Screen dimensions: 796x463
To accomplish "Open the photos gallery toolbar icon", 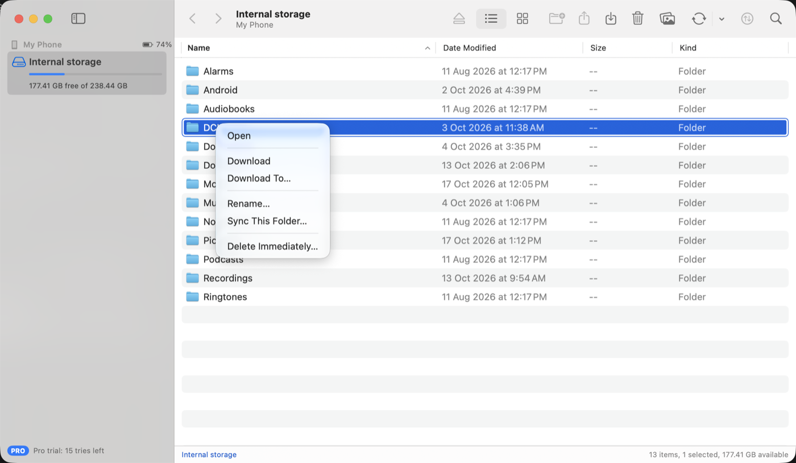I will [x=668, y=19].
